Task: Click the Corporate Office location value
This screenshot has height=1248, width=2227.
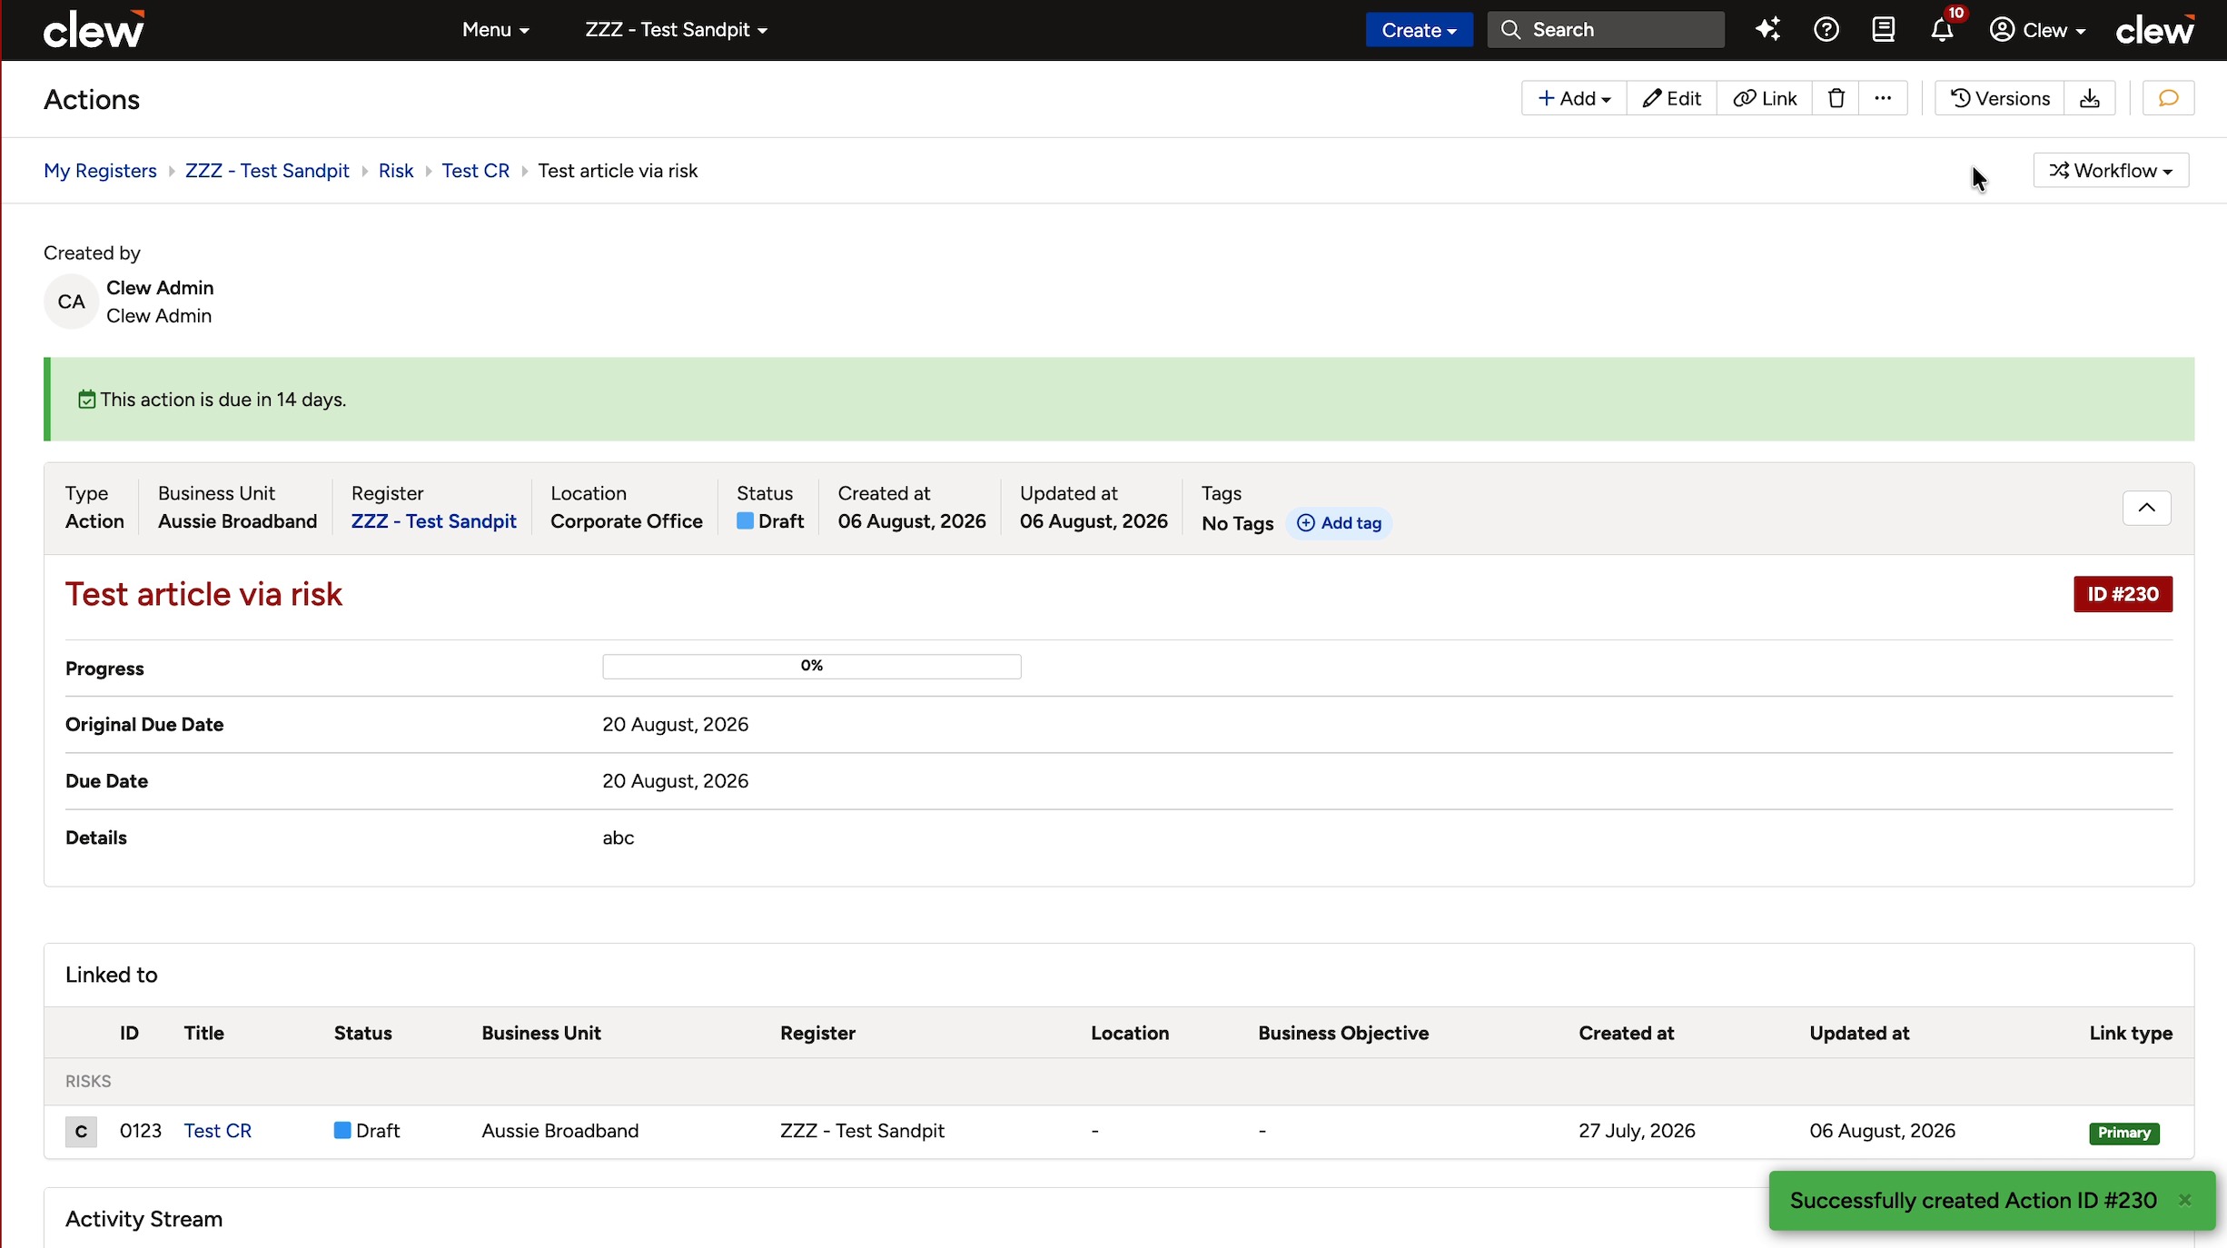Action: pyautogui.click(x=626, y=520)
